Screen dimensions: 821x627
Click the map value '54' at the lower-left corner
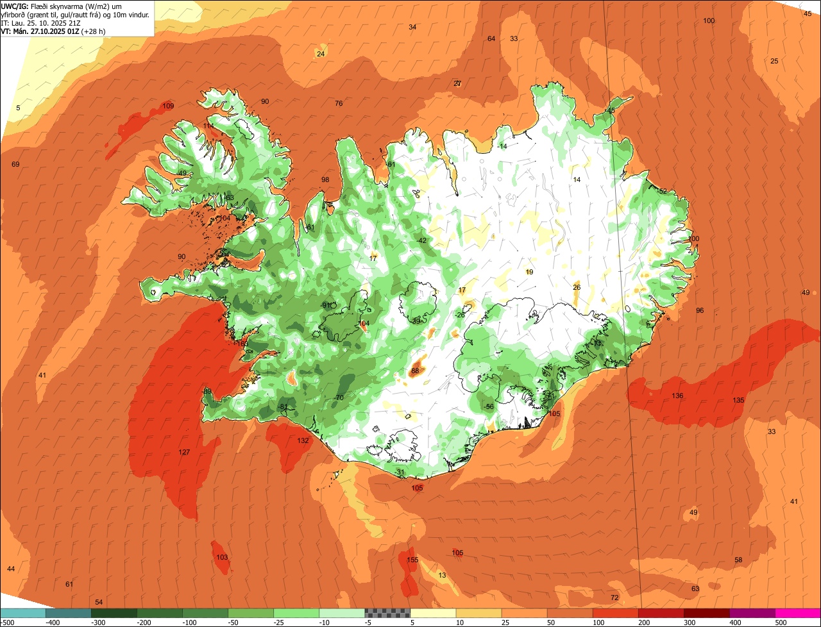(99, 602)
